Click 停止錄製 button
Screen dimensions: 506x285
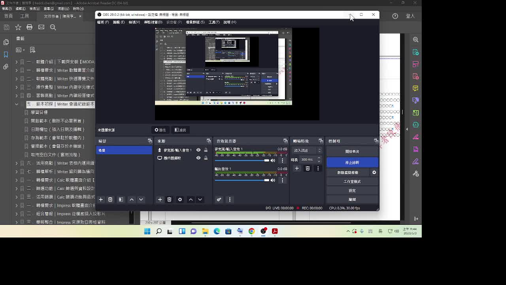(x=352, y=163)
